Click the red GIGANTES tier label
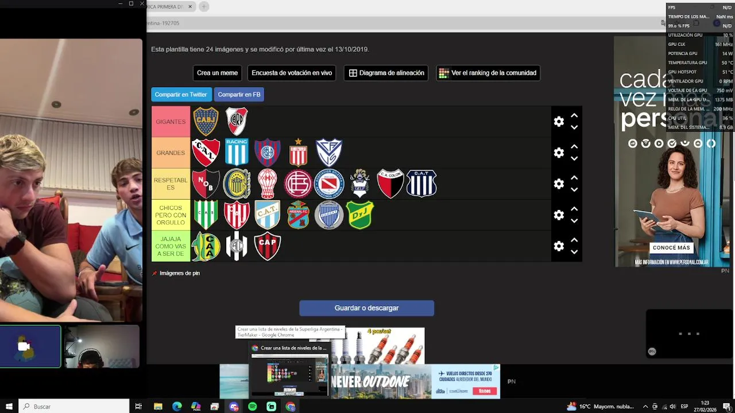This screenshot has height=413, width=735. click(171, 122)
